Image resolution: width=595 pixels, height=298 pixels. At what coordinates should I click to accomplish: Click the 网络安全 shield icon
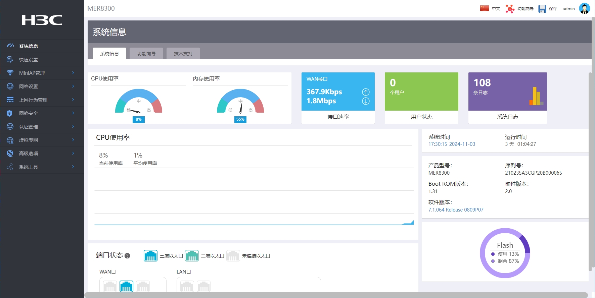click(10, 113)
